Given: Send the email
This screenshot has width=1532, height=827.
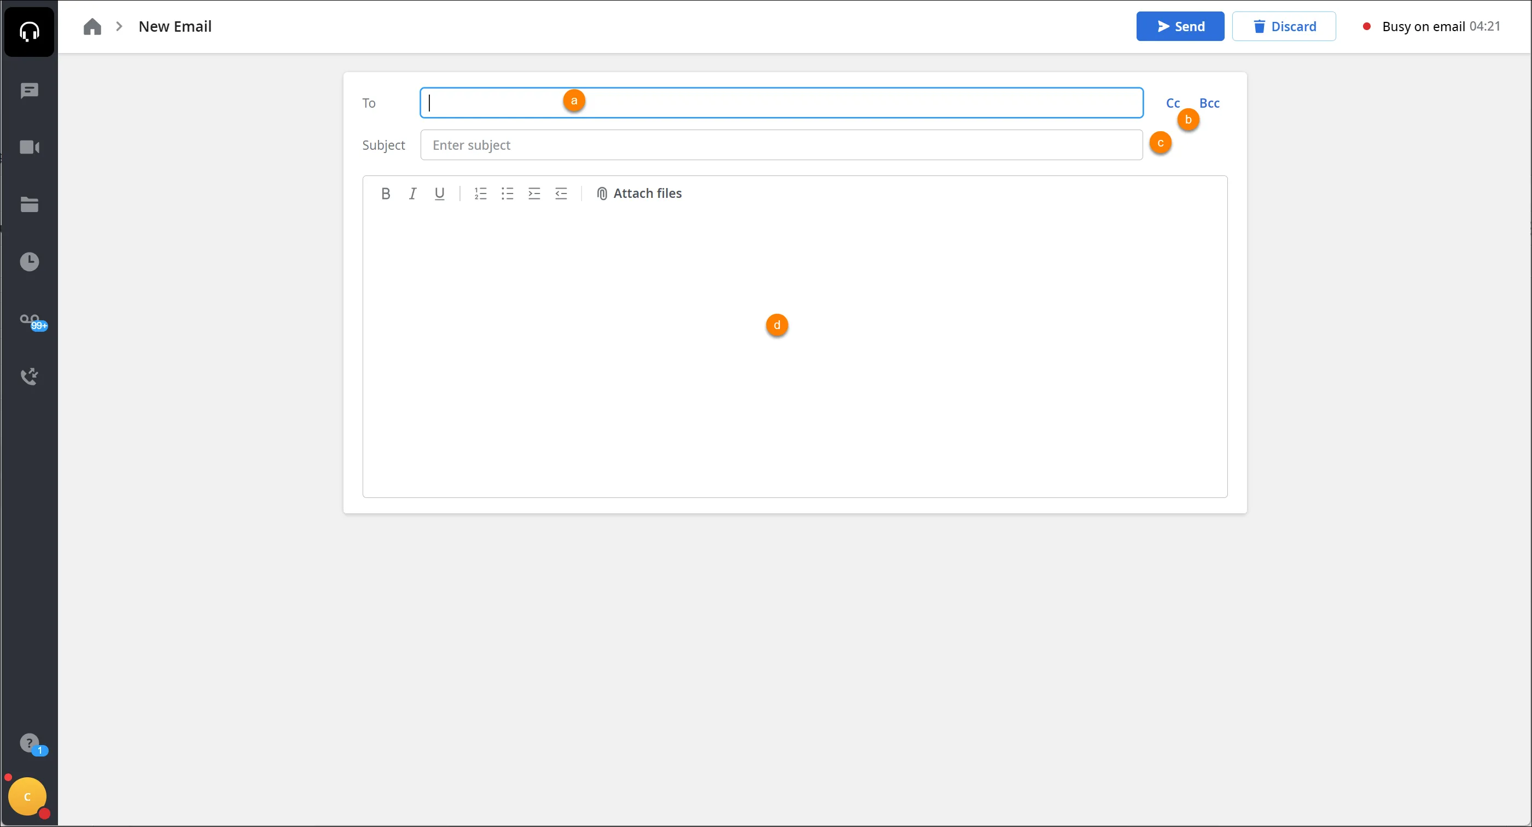Looking at the screenshot, I should point(1180,26).
